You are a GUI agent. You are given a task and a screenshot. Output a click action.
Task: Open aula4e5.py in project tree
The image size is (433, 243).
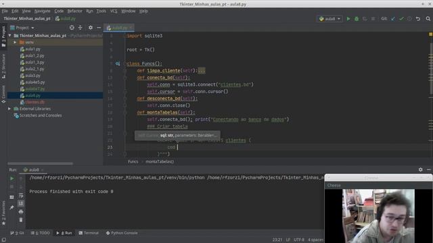click(35, 82)
